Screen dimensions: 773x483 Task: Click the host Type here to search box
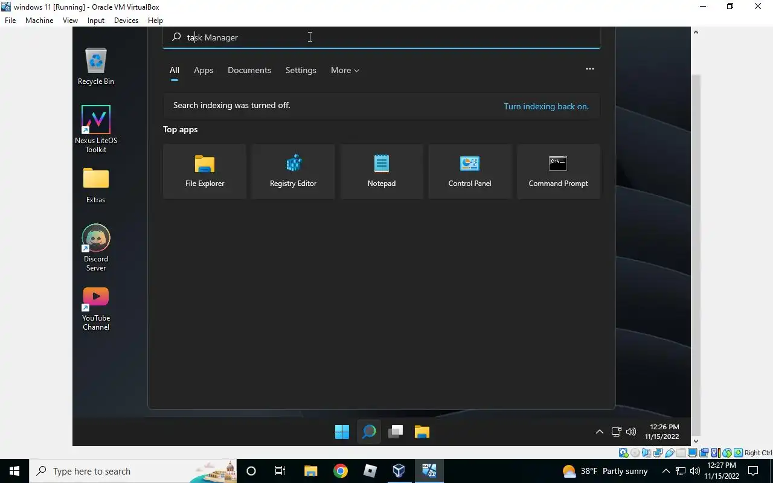pos(133,471)
